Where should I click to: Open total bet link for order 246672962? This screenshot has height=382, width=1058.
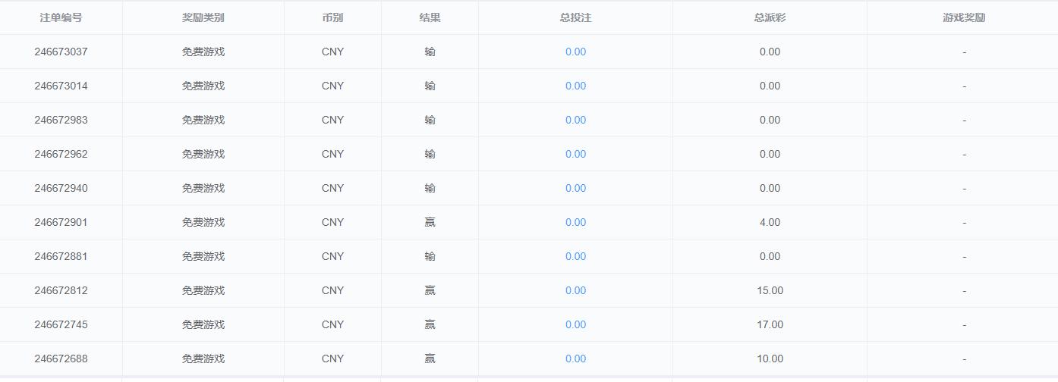pyautogui.click(x=575, y=154)
